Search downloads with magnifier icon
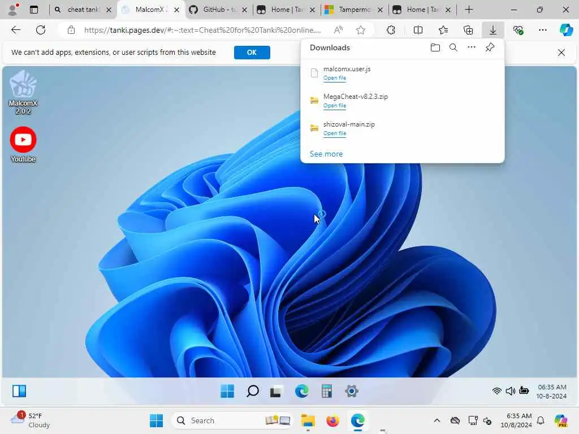The image size is (579, 434). (x=453, y=47)
